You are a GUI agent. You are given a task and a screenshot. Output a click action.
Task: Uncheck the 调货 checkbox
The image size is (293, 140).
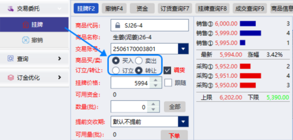[x=167, y=71]
